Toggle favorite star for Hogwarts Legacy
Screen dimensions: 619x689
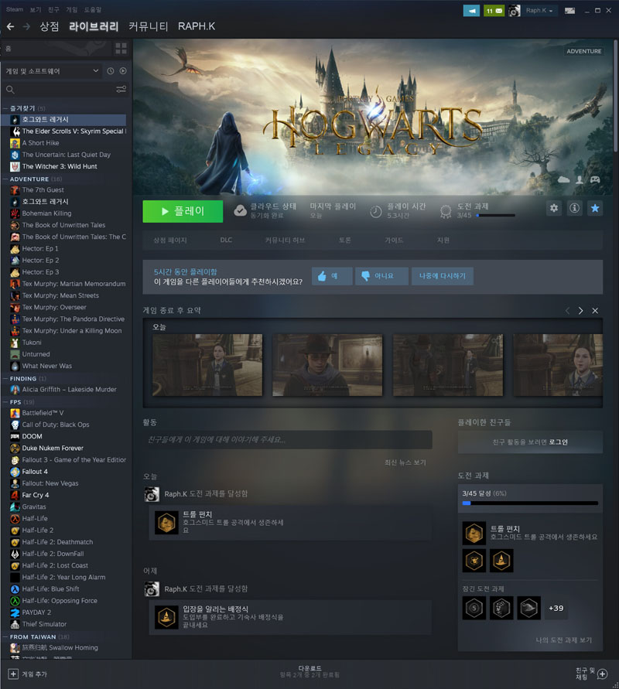point(595,208)
